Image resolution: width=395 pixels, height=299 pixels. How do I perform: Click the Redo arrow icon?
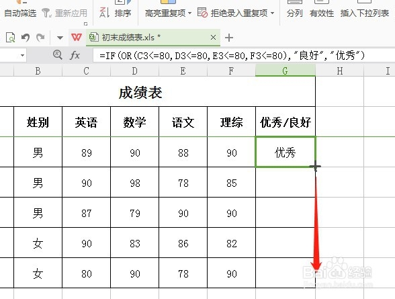40,38
